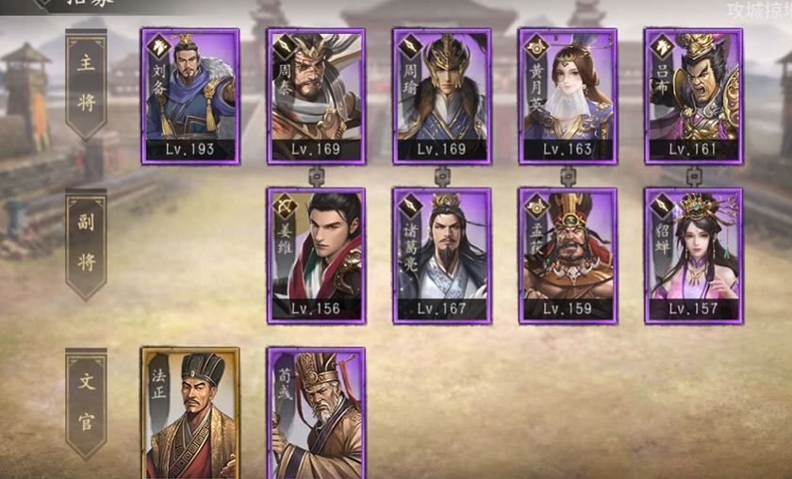792x479 pixels.
Task: Click class icon on 黄月英 card
Action: point(536,47)
